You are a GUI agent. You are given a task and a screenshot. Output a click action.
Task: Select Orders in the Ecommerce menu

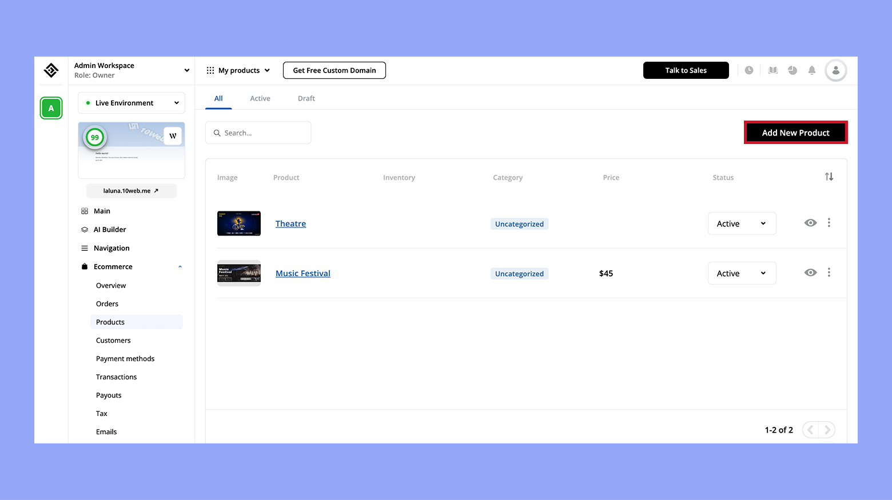[x=107, y=303]
